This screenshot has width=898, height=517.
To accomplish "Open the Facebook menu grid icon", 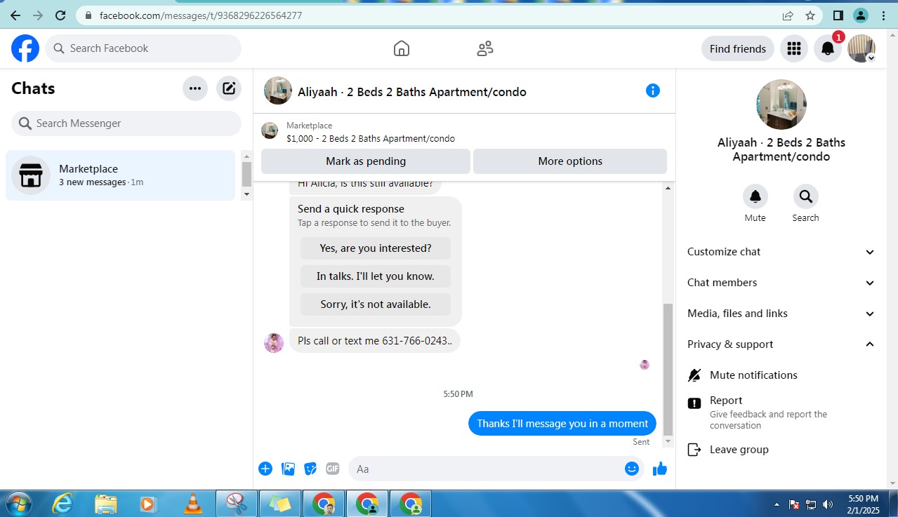I will pyautogui.click(x=794, y=48).
